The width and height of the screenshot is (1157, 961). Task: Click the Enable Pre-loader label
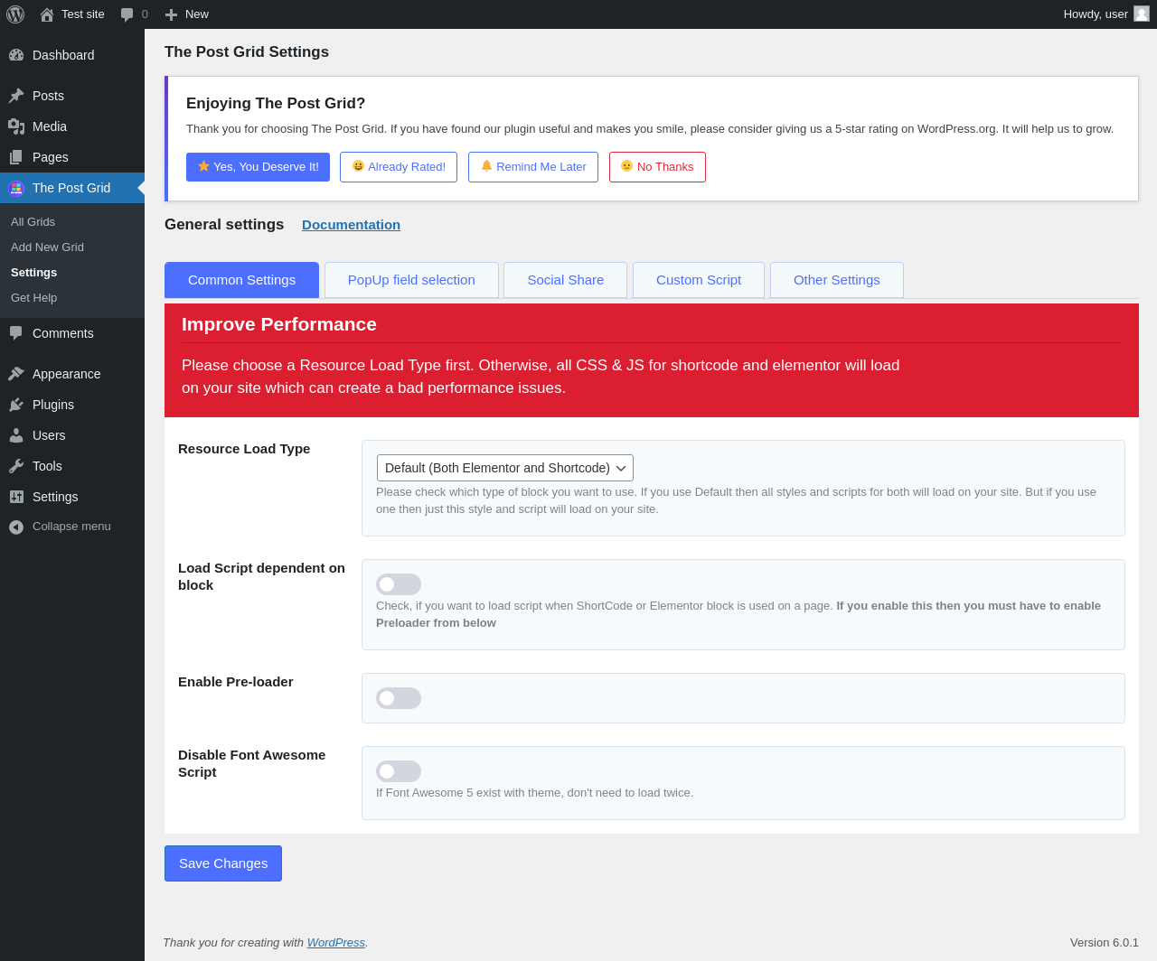coord(236,682)
